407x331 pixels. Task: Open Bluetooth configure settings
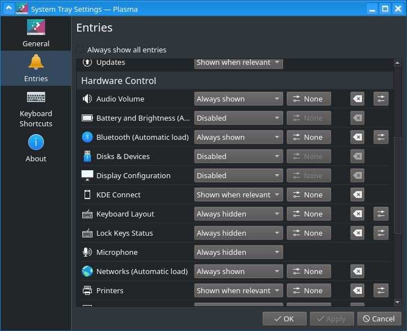[x=381, y=137]
